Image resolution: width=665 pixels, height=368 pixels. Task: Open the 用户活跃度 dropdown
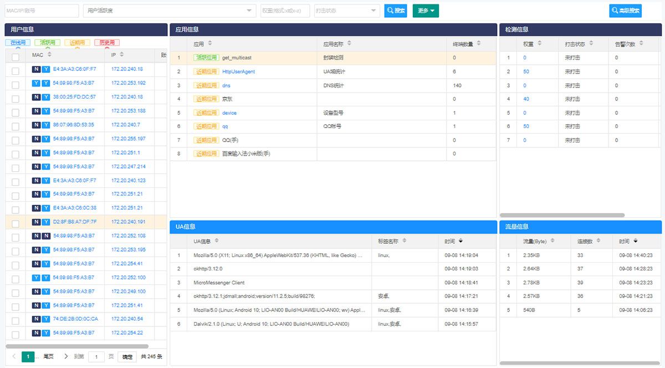[x=170, y=11]
